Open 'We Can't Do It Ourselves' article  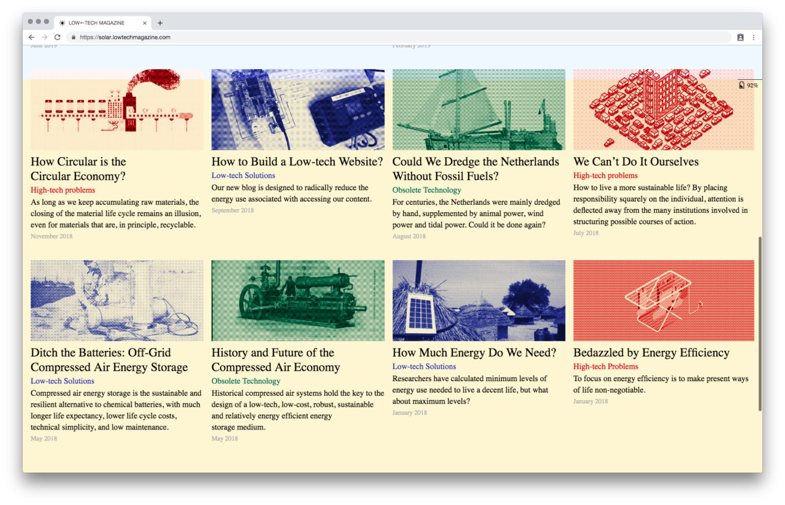pyautogui.click(x=636, y=162)
